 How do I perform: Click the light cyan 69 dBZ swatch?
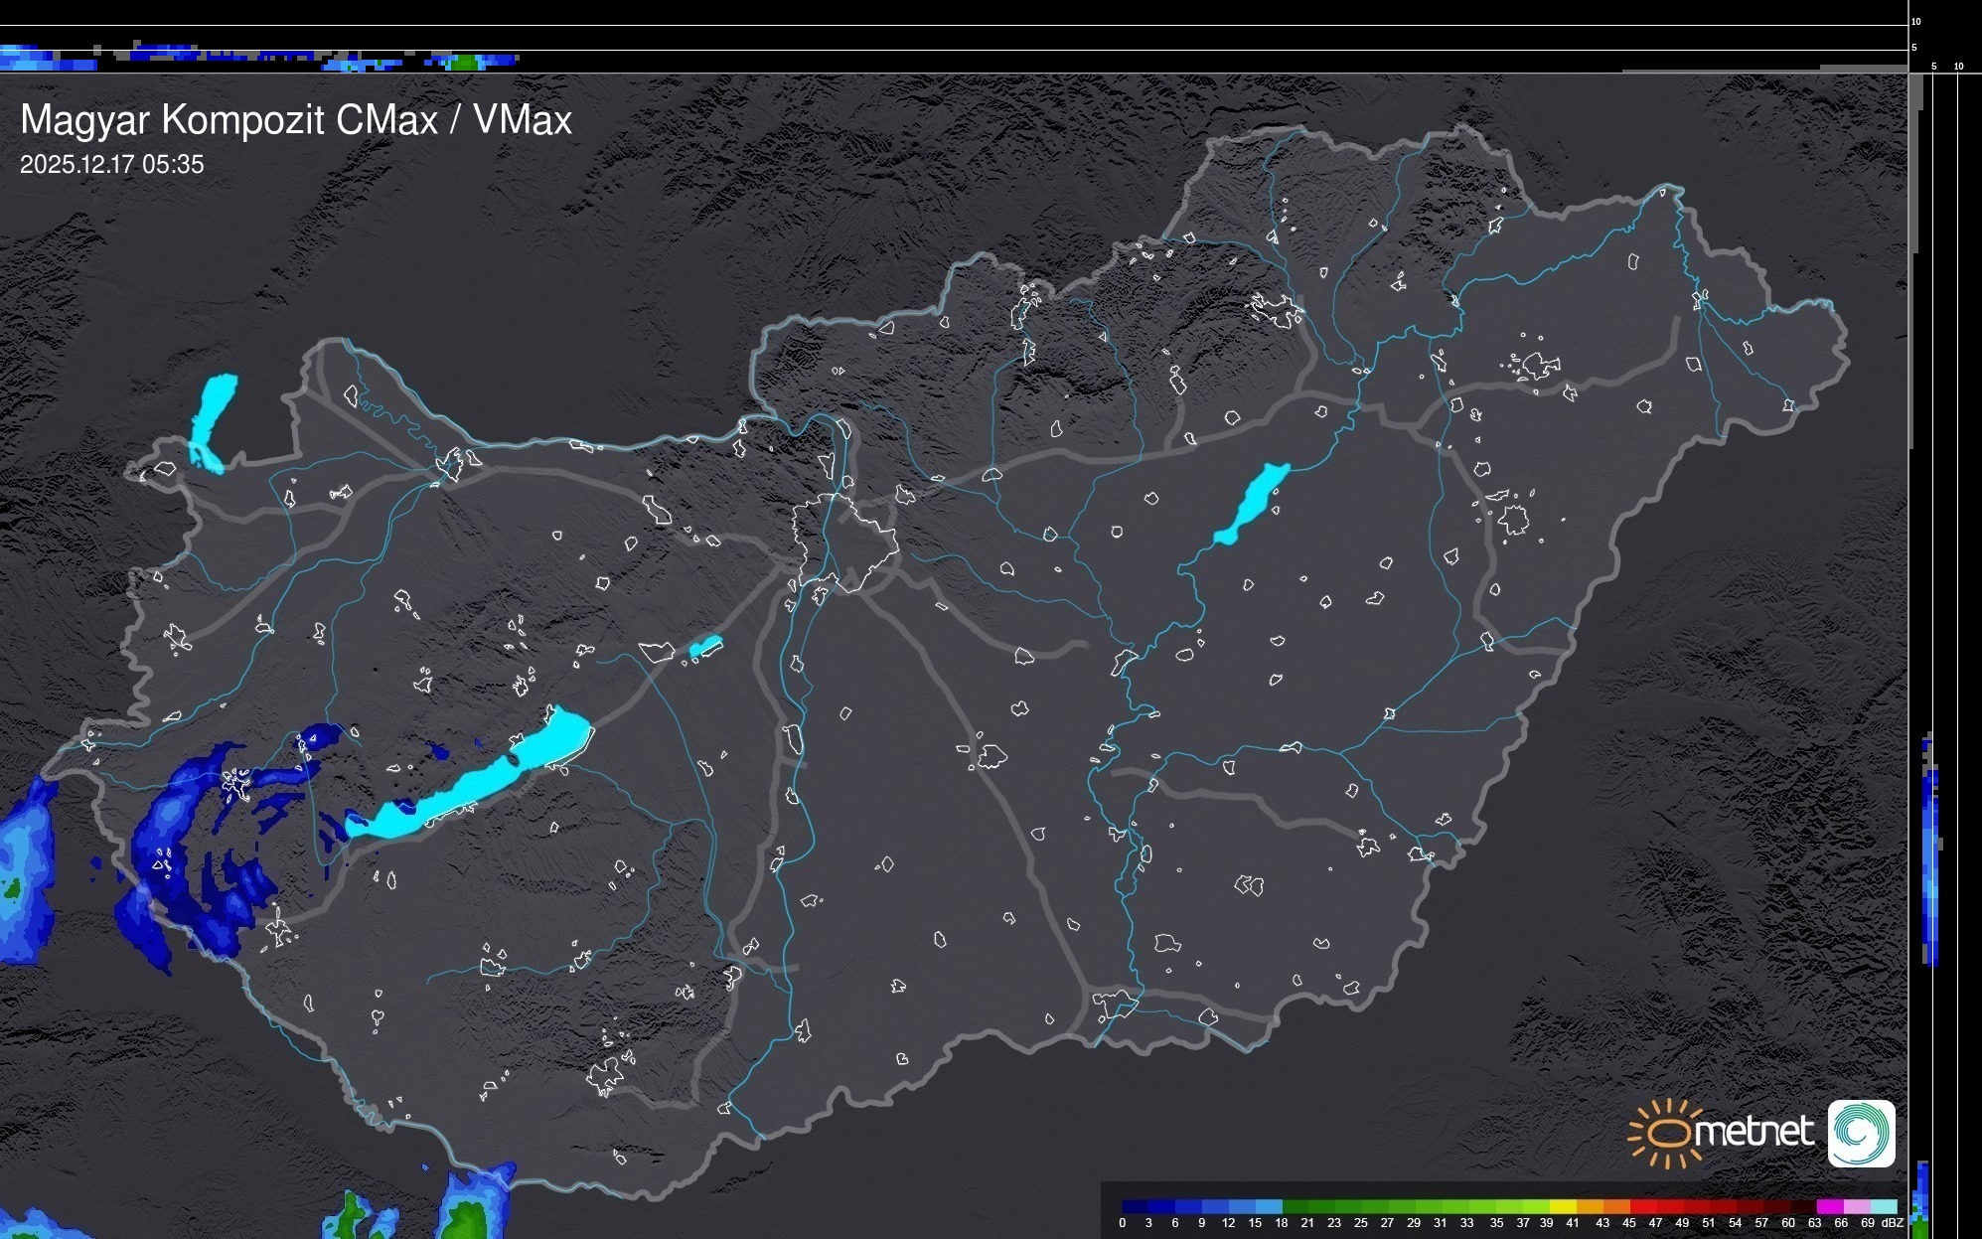click(1884, 1206)
